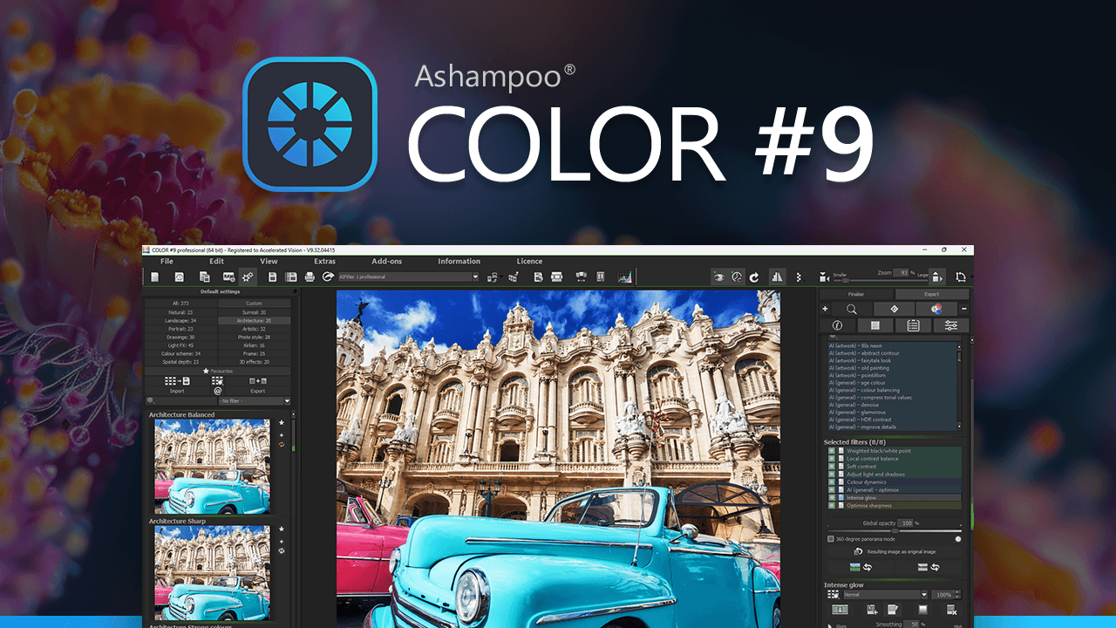Click the Global opacity value field

[906, 523]
